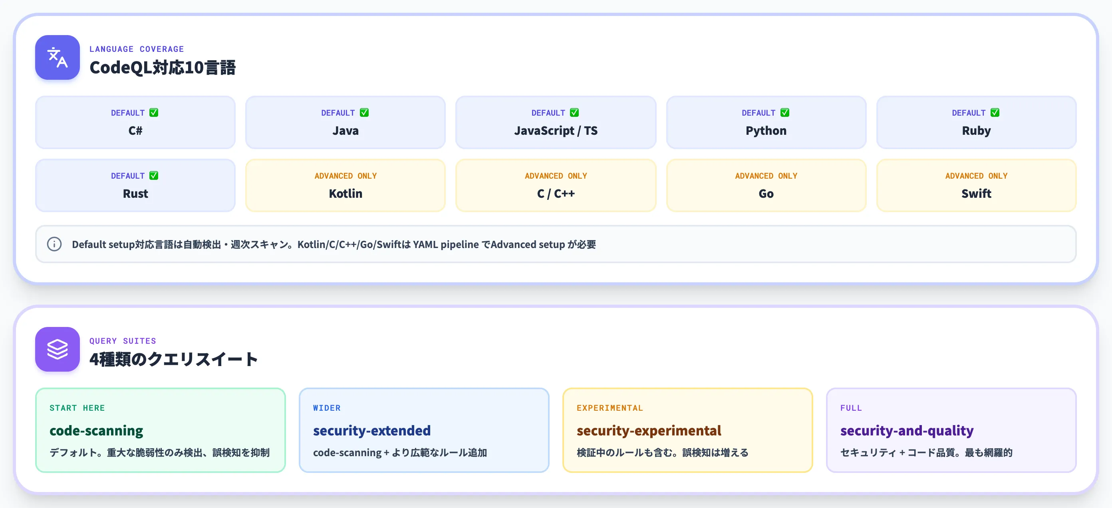1112x508 pixels.
Task: Click the info circle icon in the note
Action: (54, 244)
